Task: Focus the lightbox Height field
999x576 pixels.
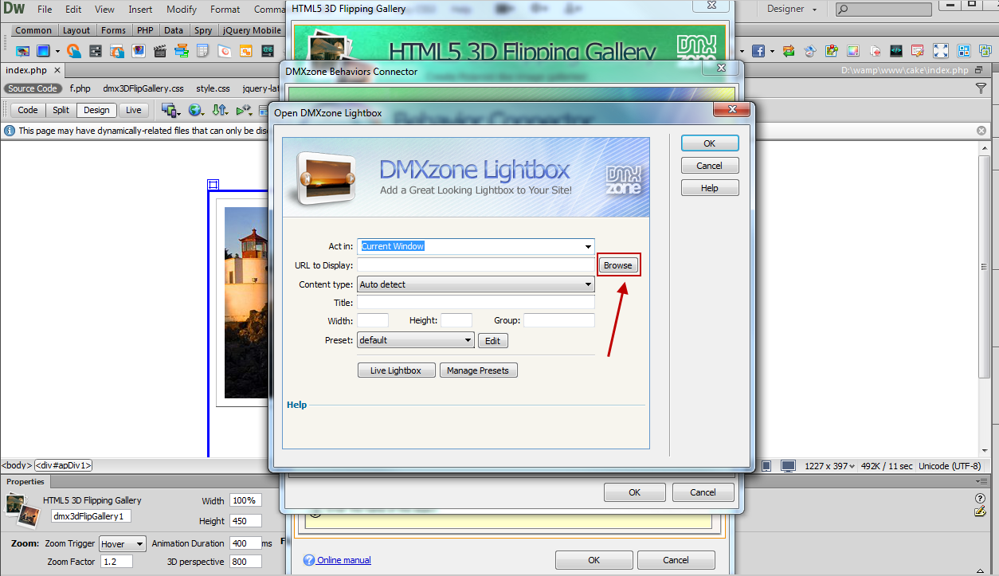Action: pyautogui.click(x=456, y=320)
